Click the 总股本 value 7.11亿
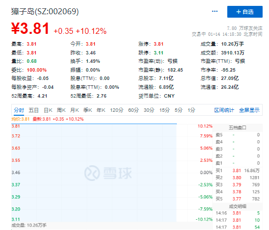 (x=166, y=78)
